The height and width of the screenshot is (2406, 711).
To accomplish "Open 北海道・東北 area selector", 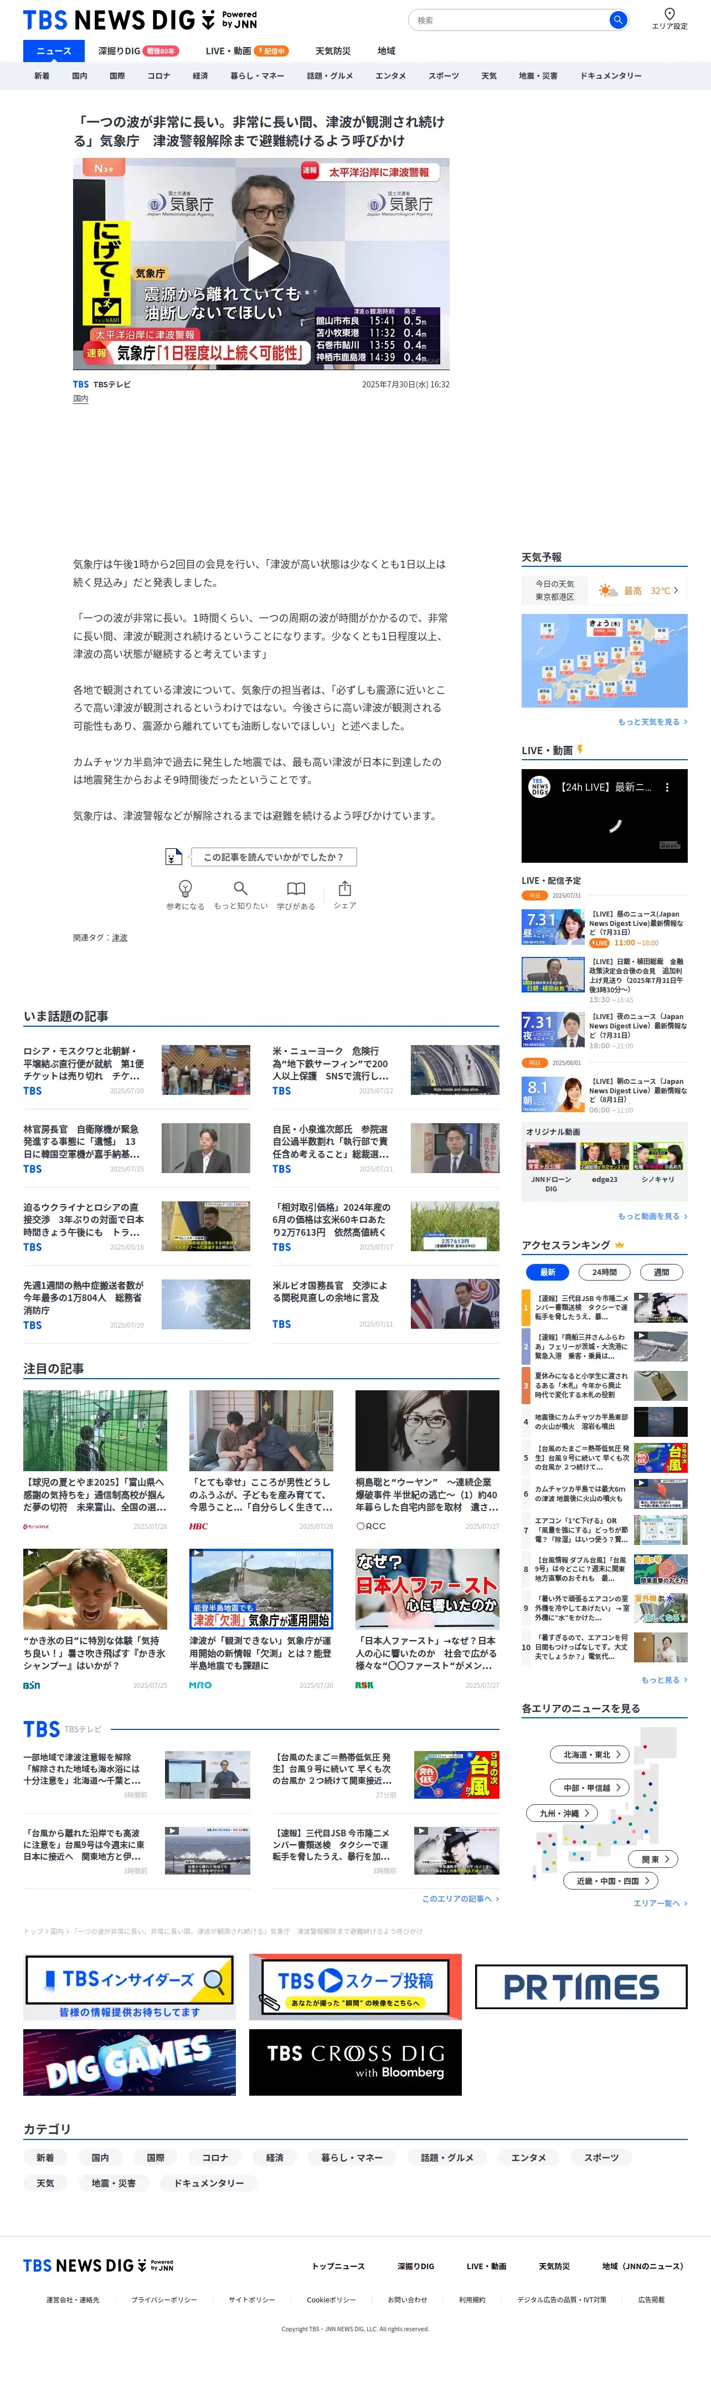I will point(591,1754).
